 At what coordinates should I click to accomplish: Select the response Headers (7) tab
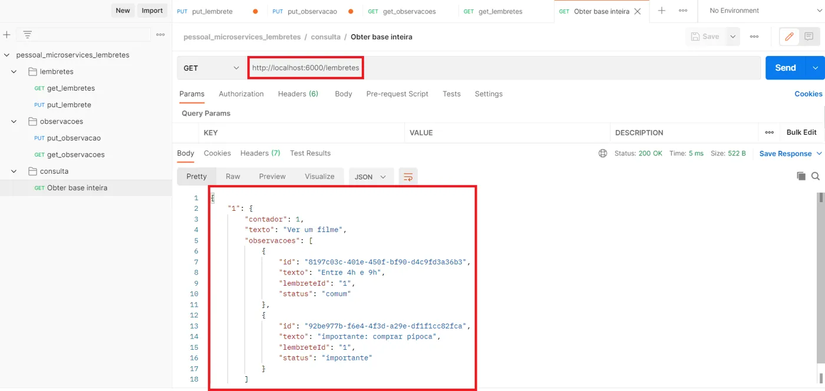pos(260,153)
